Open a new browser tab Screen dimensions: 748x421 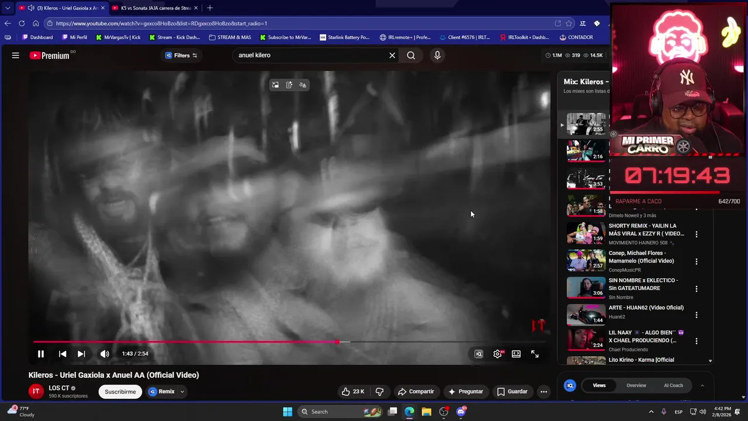(x=210, y=8)
